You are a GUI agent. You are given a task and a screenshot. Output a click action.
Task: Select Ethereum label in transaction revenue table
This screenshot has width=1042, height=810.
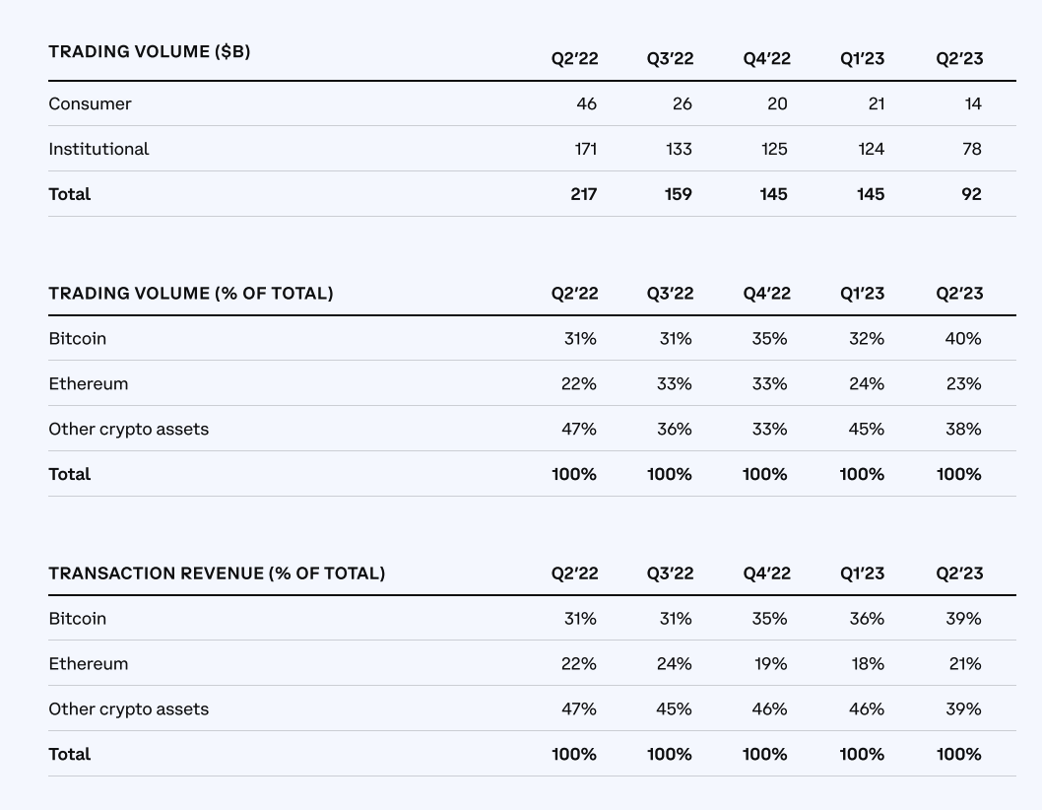coord(88,663)
